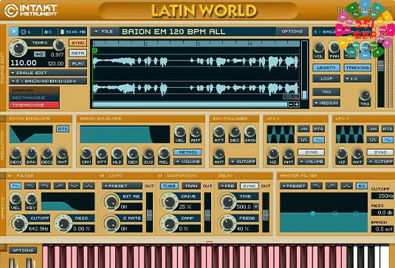Select EQ mode in Master Filter
This screenshot has height=268, width=395.
tap(362, 186)
